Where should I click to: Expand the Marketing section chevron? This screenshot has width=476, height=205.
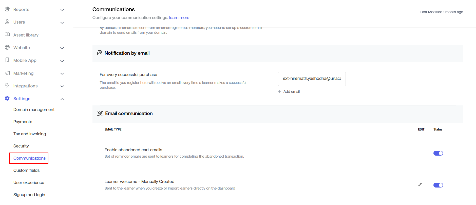pyautogui.click(x=62, y=74)
